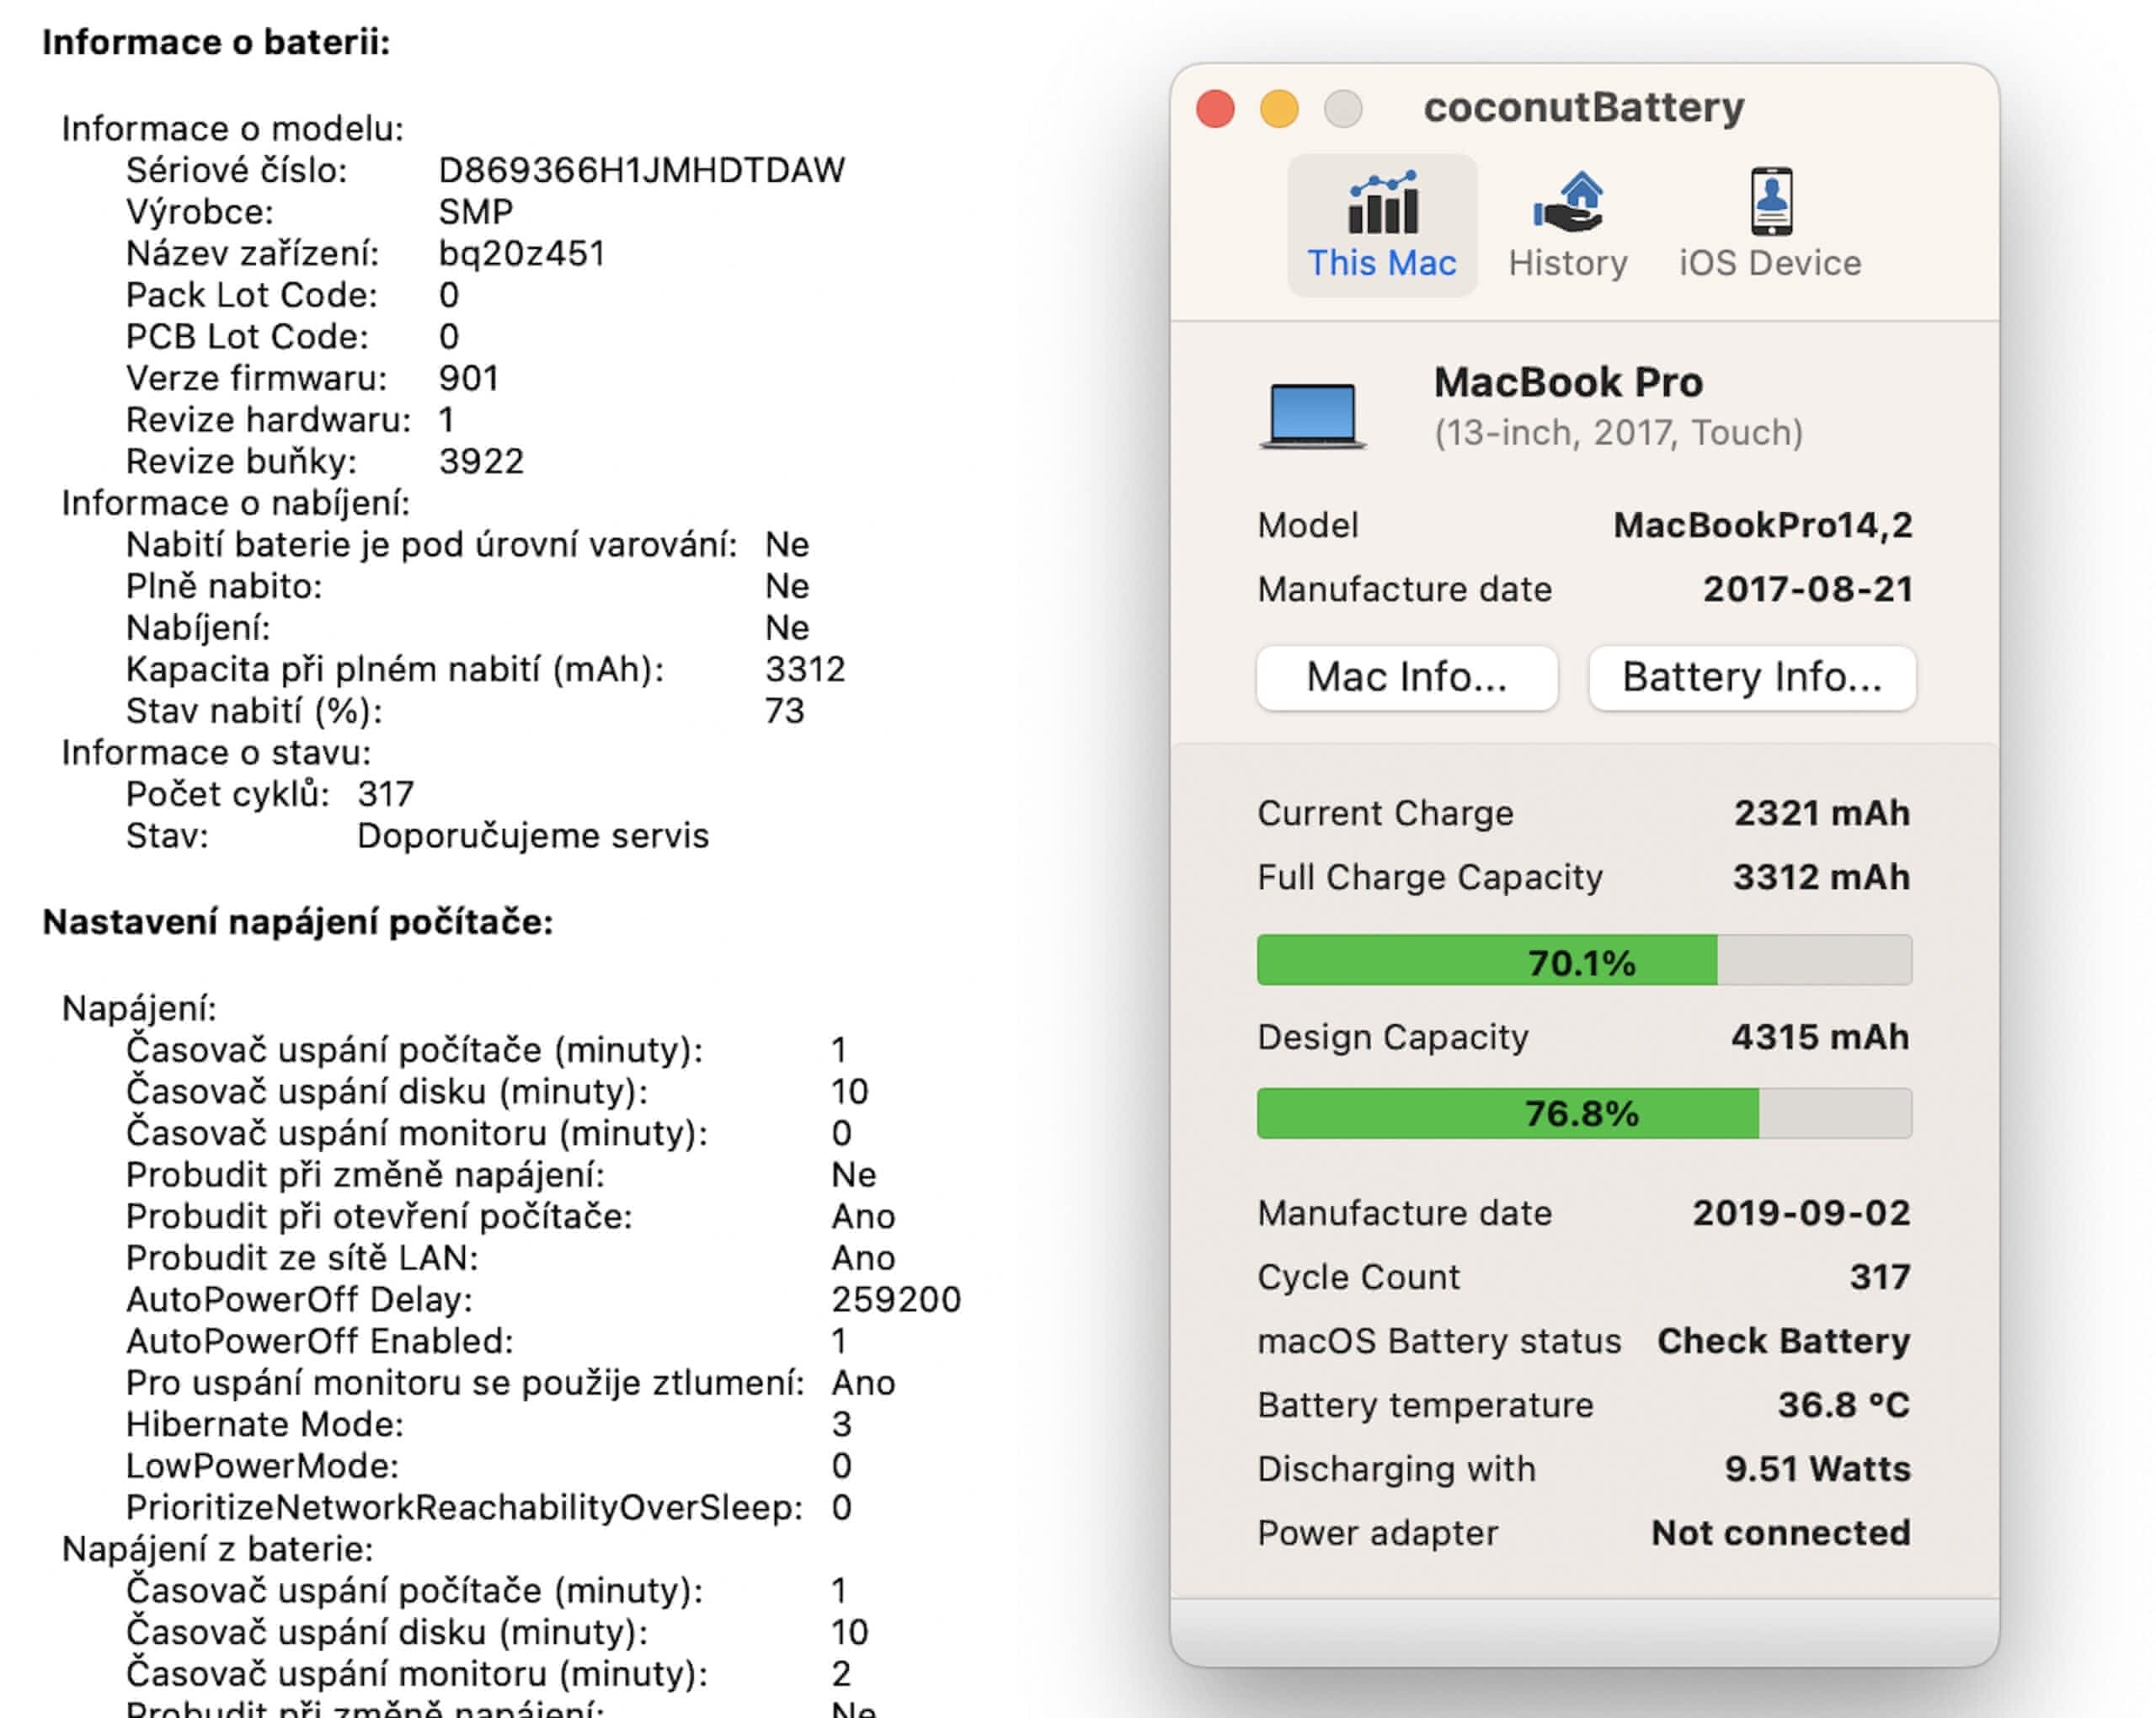Screen dimensions: 2156x1718
Task: Switch to the iOS Device tab label
Action: 1770,263
